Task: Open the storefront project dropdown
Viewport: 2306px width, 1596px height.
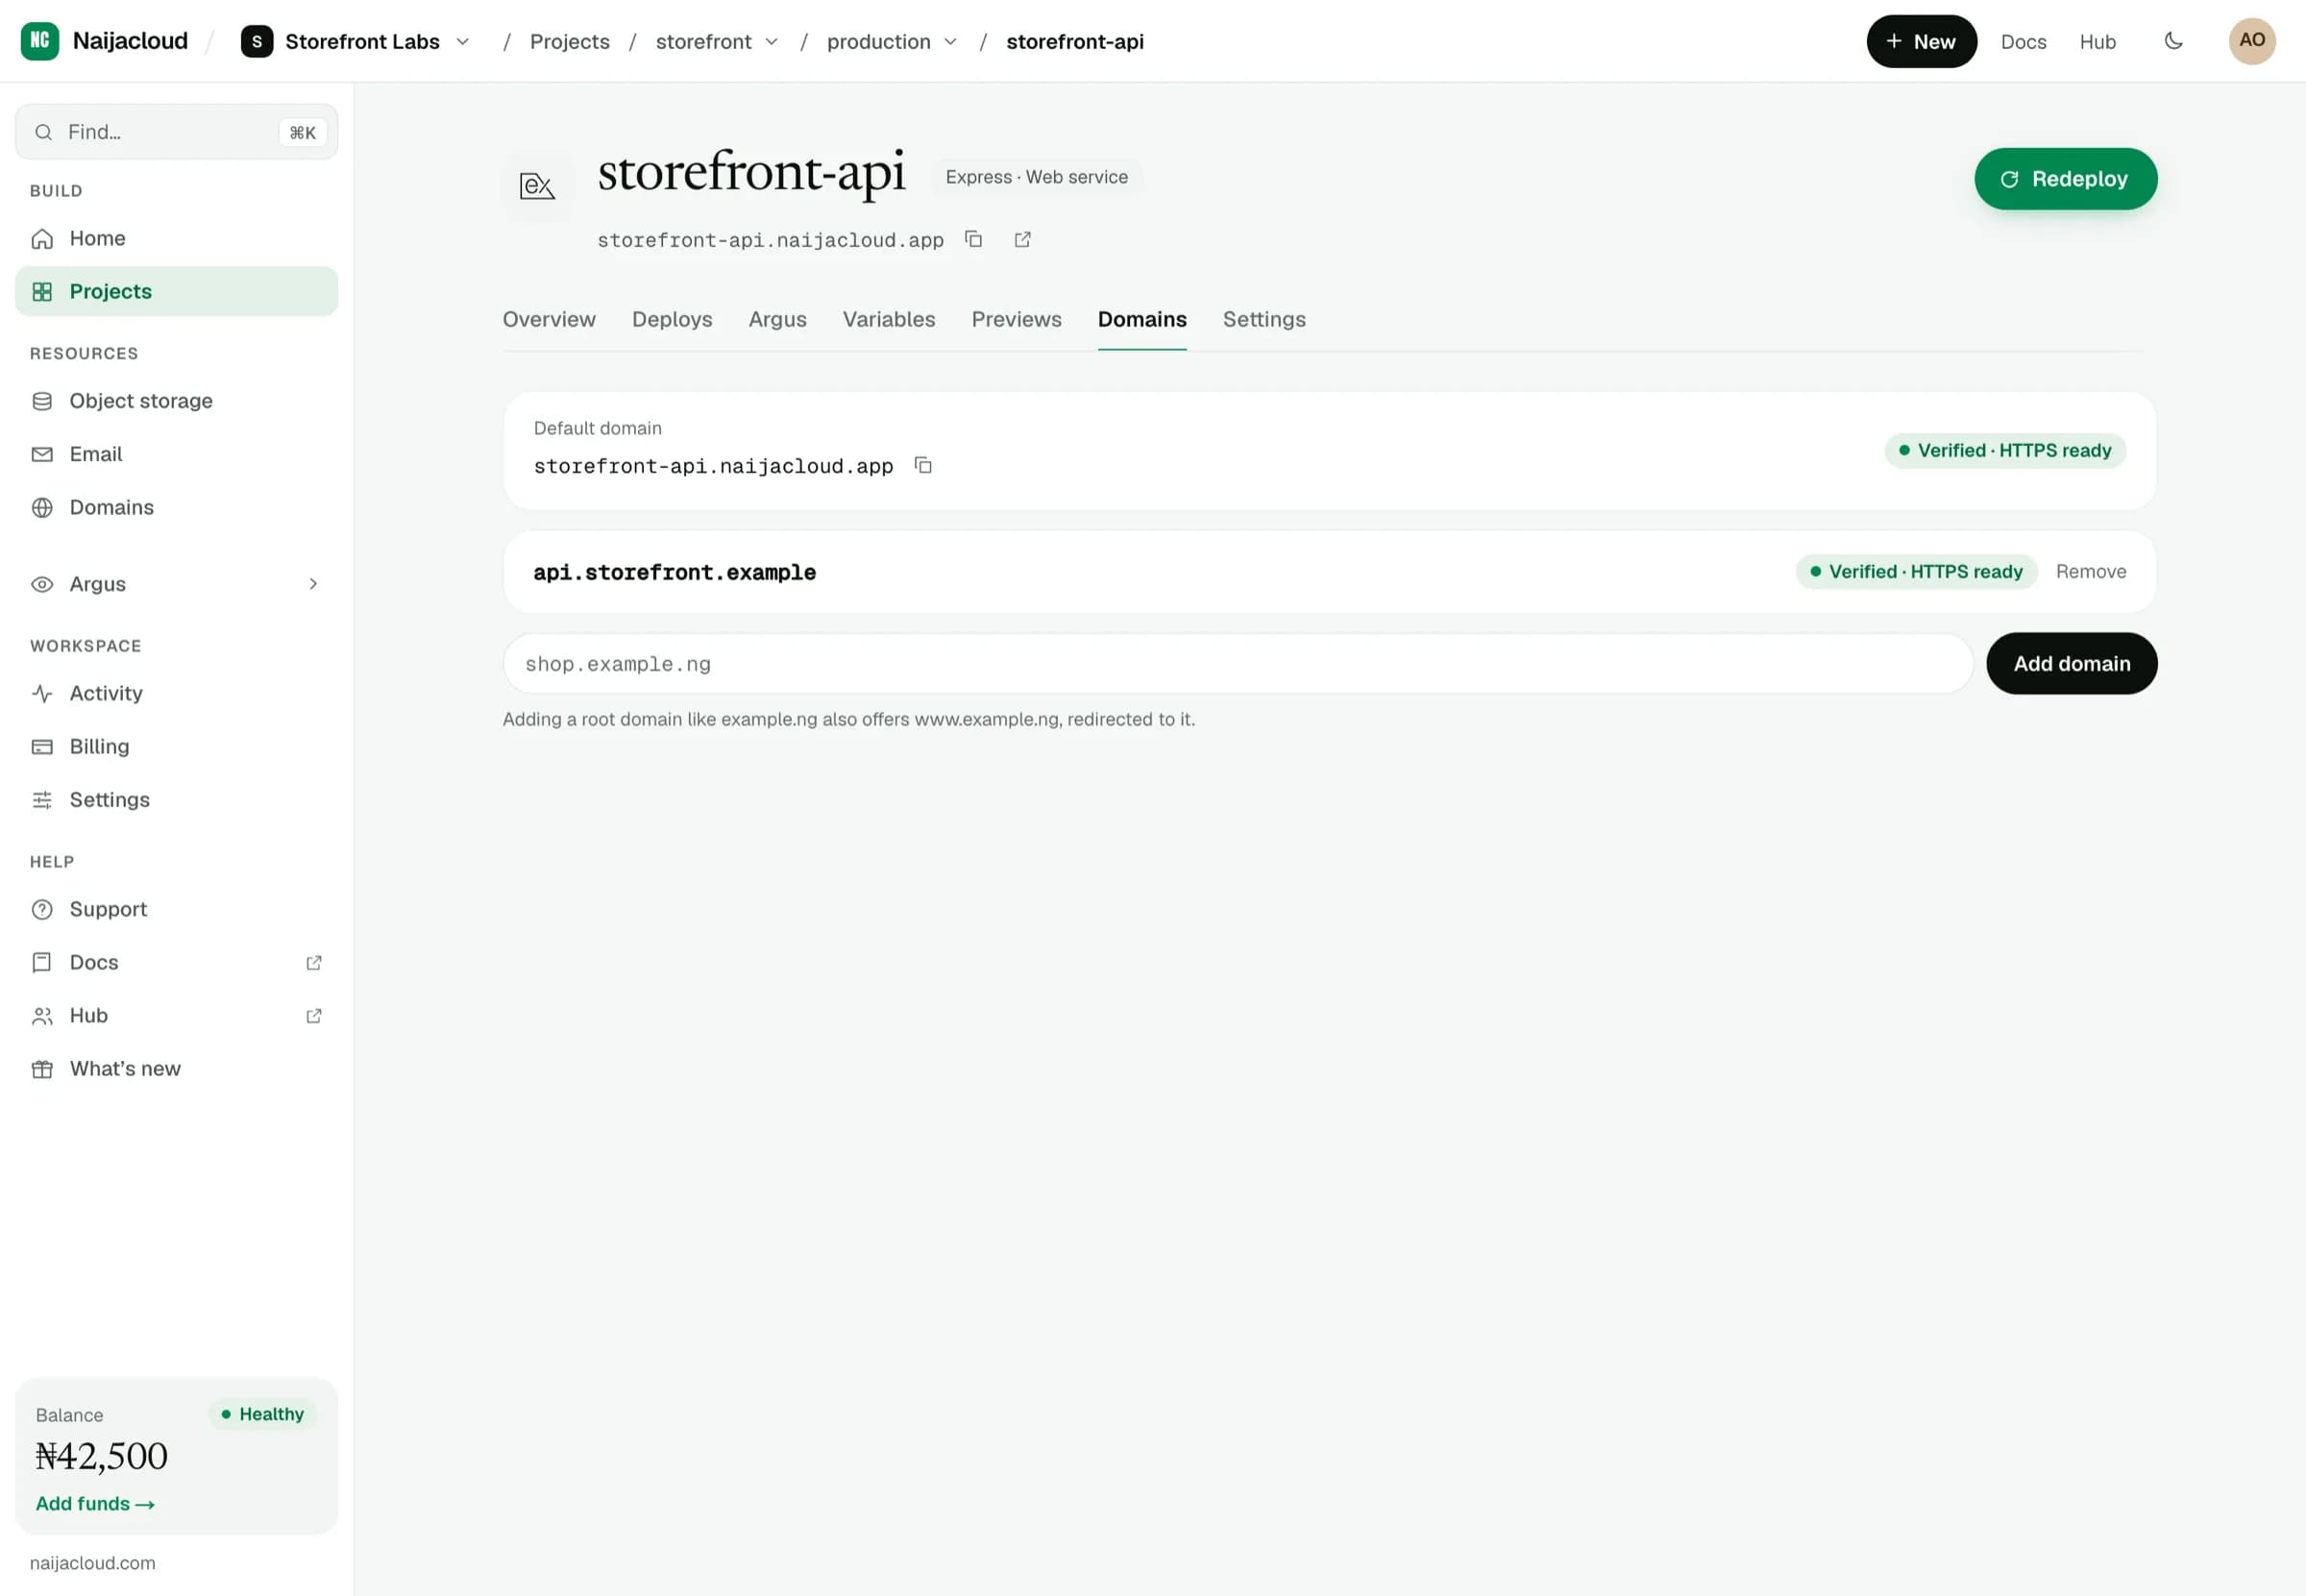Action: pyautogui.click(x=716, y=41)
